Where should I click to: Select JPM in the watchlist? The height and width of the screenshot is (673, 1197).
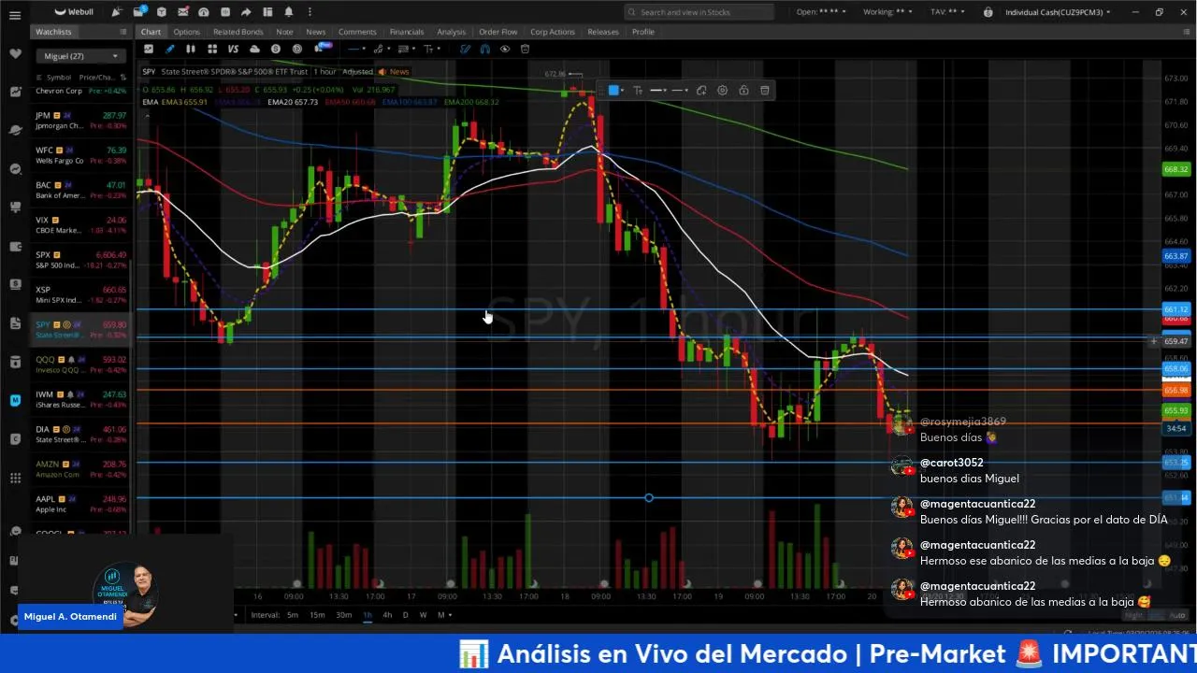point(80,121)
